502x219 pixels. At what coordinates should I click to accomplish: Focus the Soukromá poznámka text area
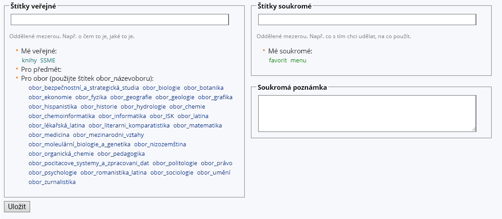[x=367, y=113]
